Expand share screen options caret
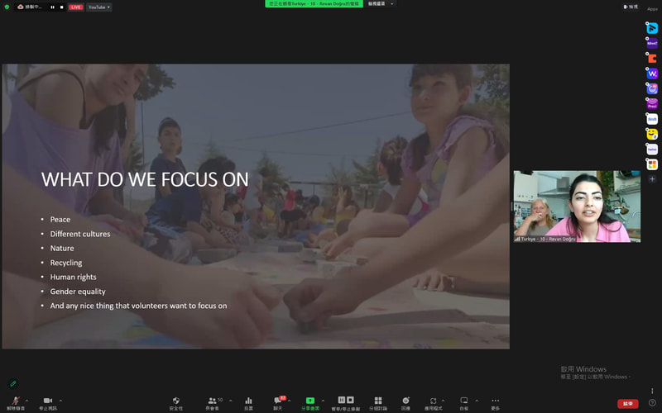The width and height of the screenshot is (662, 413). coord(323,401)
